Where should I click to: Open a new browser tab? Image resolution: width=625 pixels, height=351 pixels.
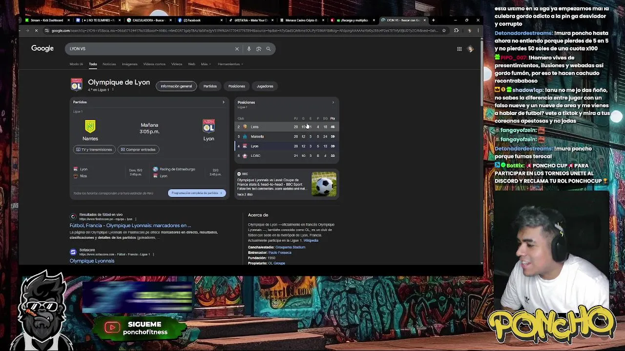click(x=433, y=20)
